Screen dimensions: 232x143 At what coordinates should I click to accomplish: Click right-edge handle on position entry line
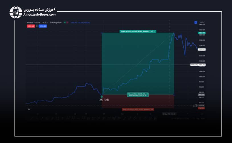[x=174, y=95]
